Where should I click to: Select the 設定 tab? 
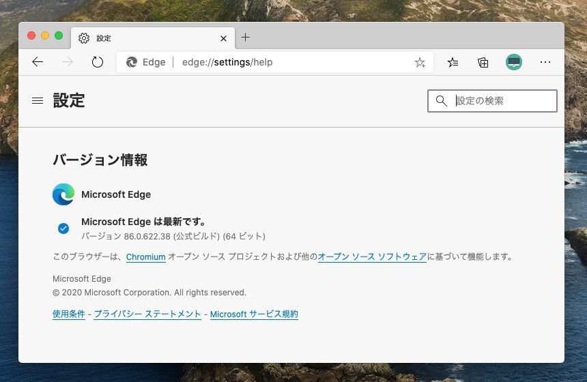click(x=153, y=38)
